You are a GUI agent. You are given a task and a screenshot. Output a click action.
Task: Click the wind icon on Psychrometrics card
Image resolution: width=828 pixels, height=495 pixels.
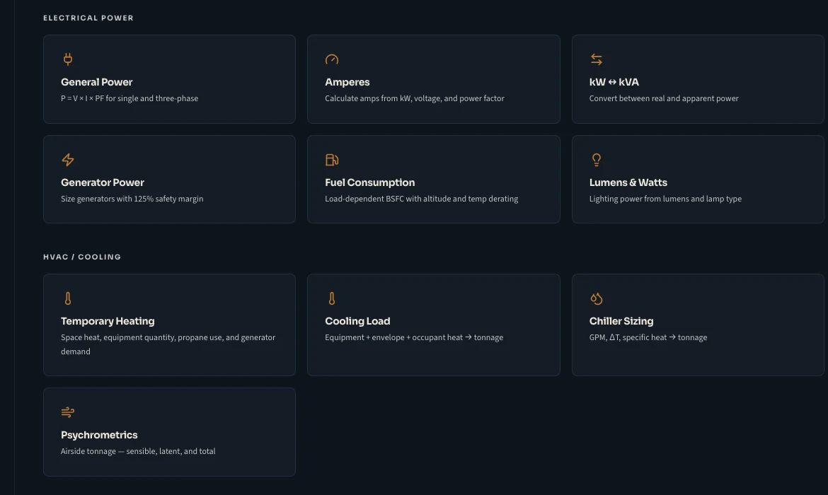pos(68,412)
